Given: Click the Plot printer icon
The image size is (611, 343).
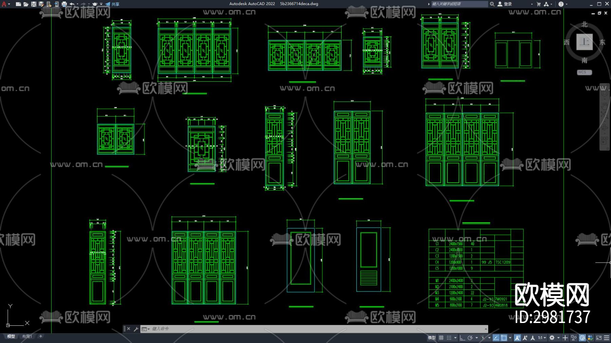Looking at the screenshot, I should click(x=64, y=4).
